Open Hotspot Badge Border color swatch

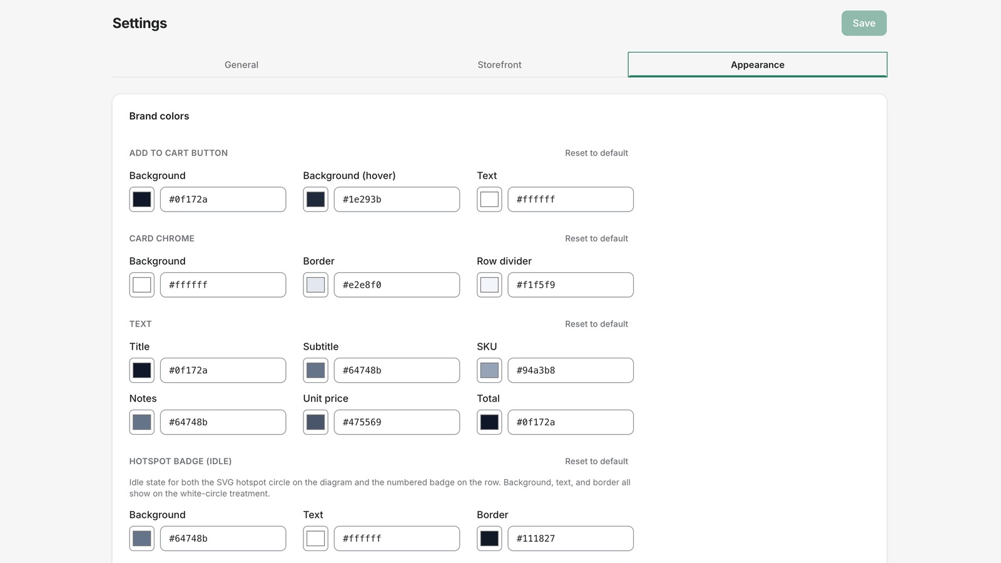[x=489, y=539]
